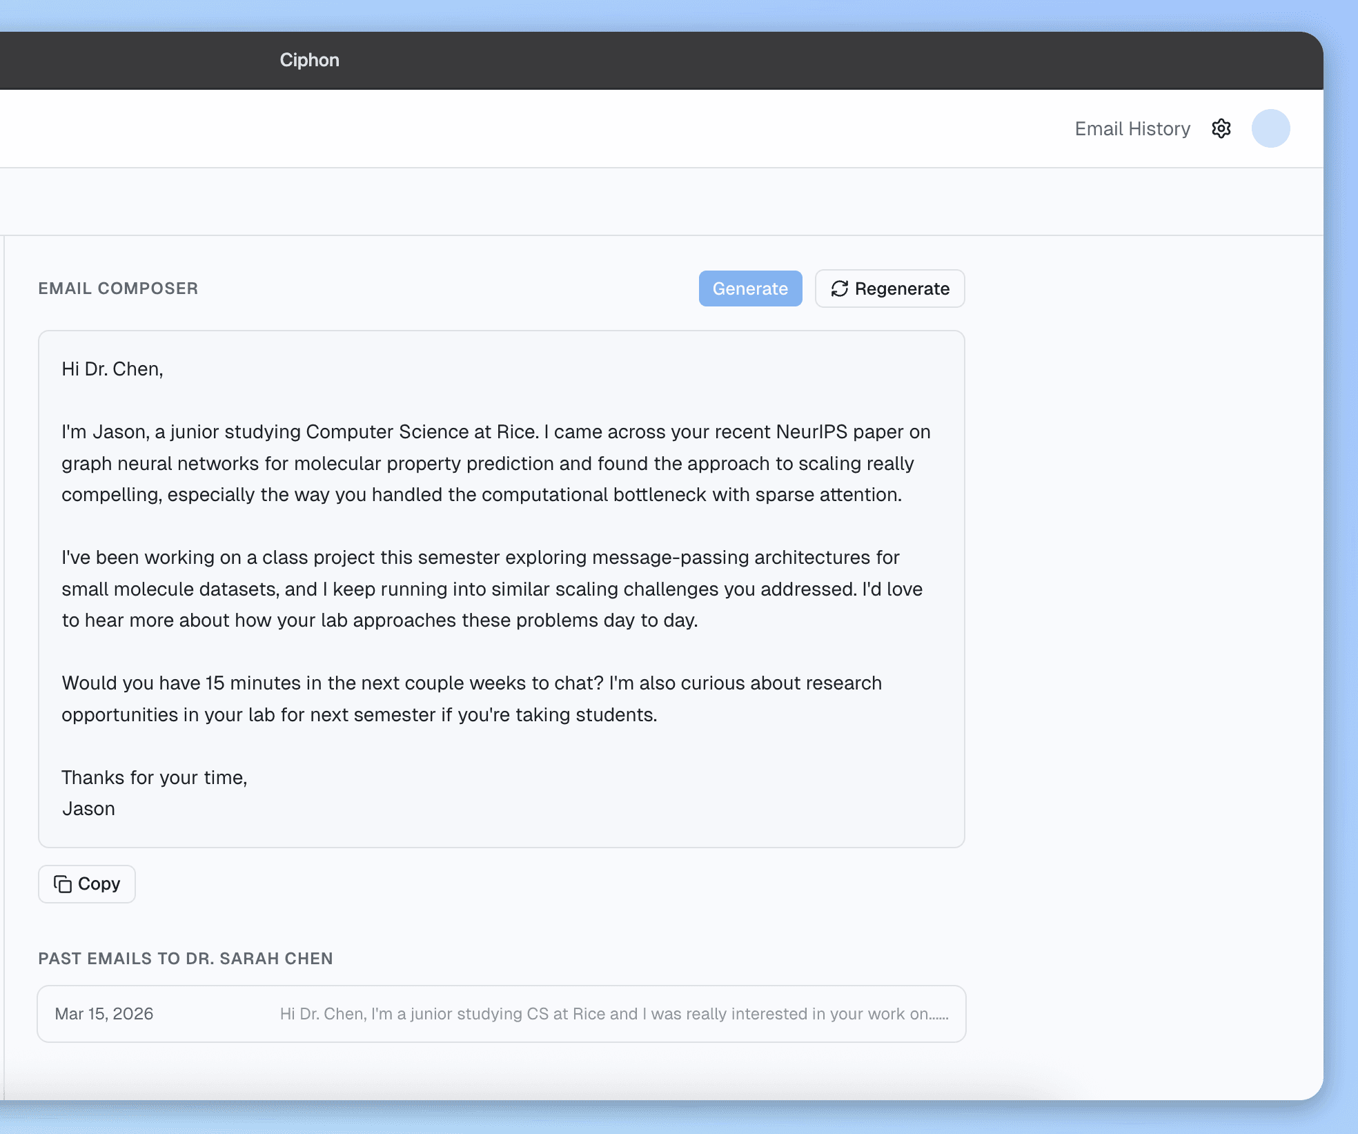Click the past email preview text to Dr. Chen

point(613,1014)
